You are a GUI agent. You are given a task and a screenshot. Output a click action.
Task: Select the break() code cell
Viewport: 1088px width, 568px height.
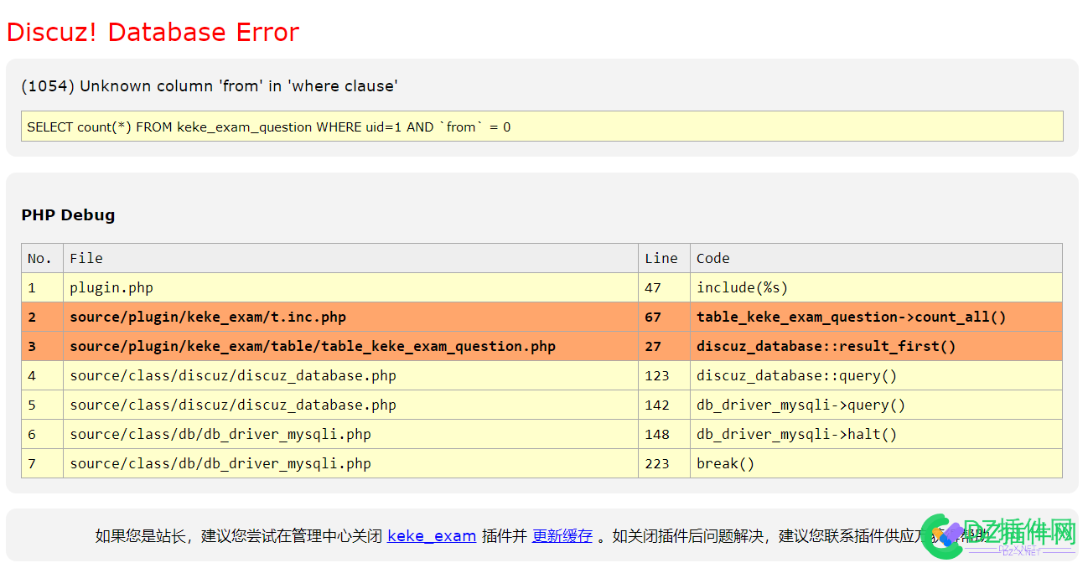click(x=876, y=463)
